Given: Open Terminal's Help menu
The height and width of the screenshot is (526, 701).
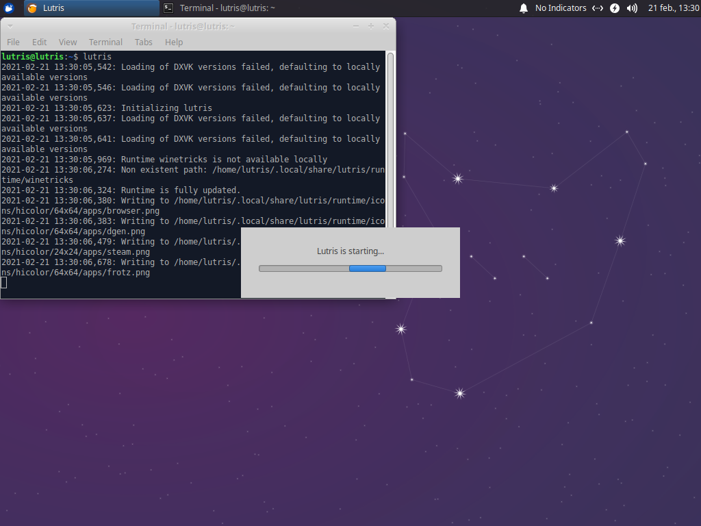Looking at the screenshot, I should [x=173, y=42].
